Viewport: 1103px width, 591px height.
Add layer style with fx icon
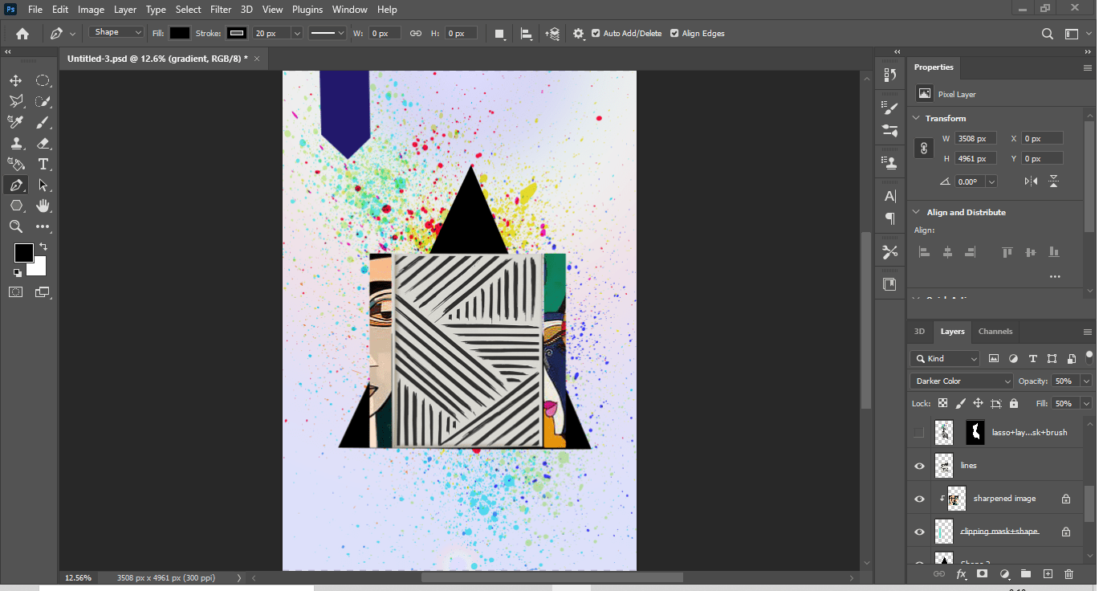(x=961, y=574)
